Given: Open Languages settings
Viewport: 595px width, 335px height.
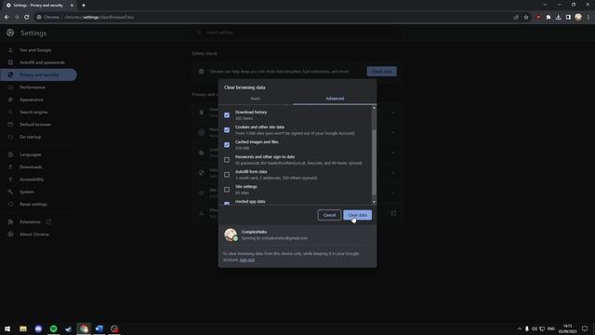Looking at the screenshot, I should 31,155.
